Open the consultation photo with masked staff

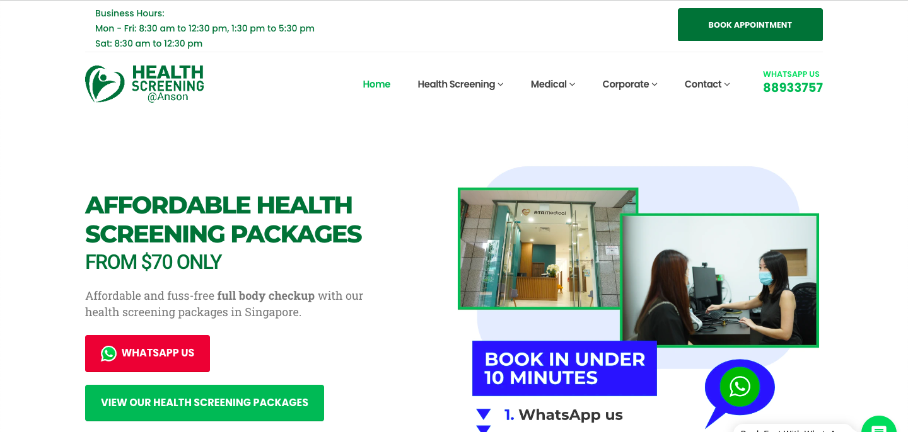[x=719, y=280]
